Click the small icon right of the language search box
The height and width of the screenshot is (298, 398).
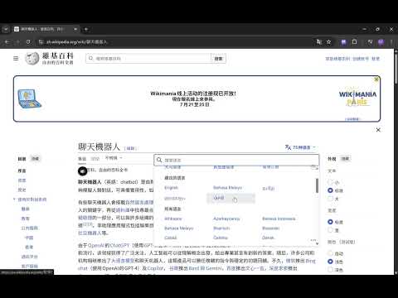[313, 167]
